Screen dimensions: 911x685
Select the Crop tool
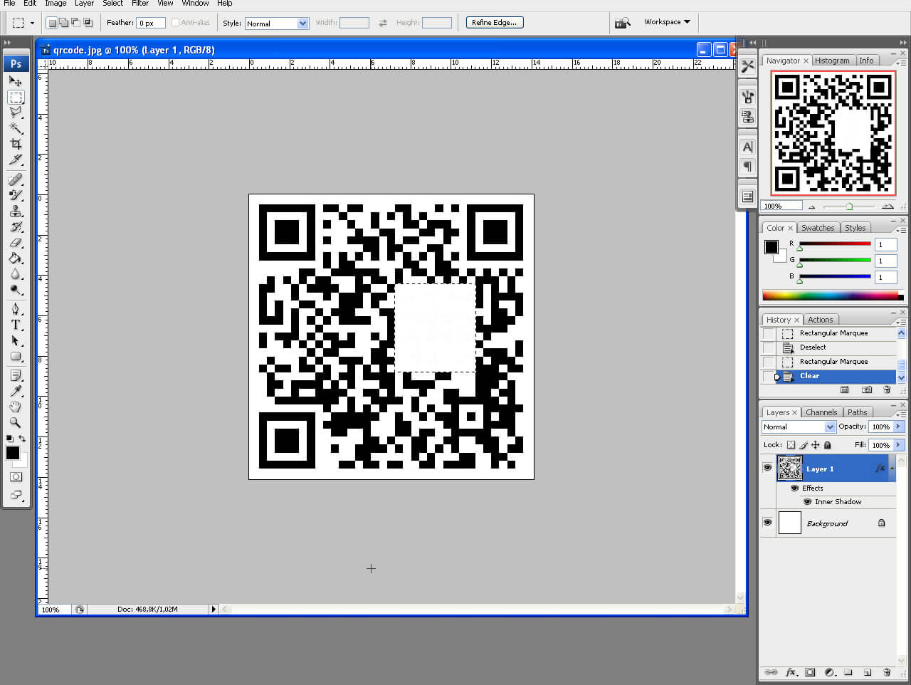[x=15, y=144]
